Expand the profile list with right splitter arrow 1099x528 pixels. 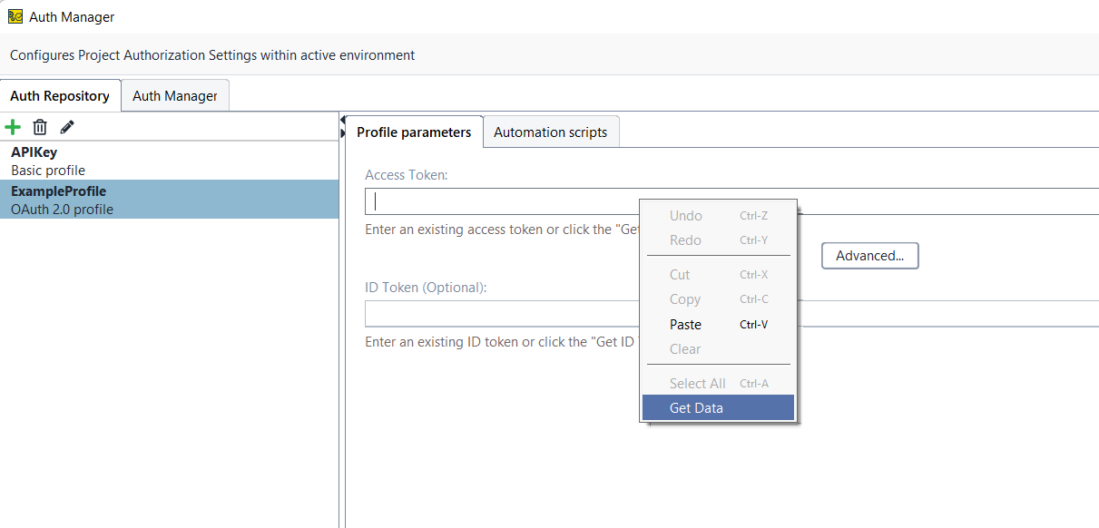coord(343,133)
